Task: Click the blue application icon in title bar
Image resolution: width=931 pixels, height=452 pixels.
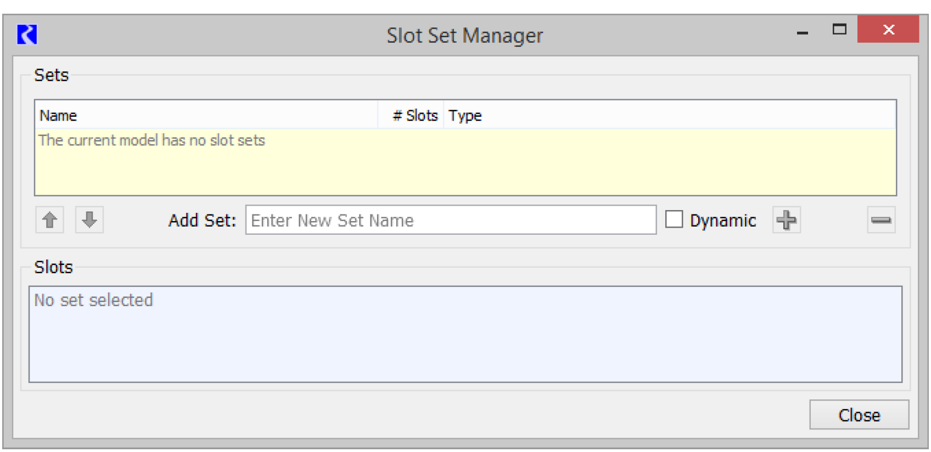Action: 27,35
